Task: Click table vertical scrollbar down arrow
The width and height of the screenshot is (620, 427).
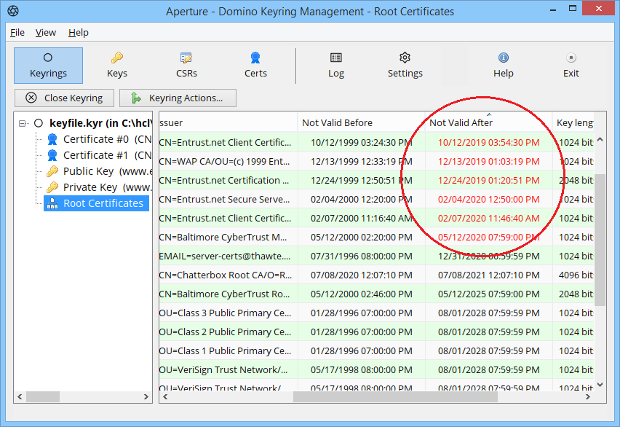Action: coord(600,385)
